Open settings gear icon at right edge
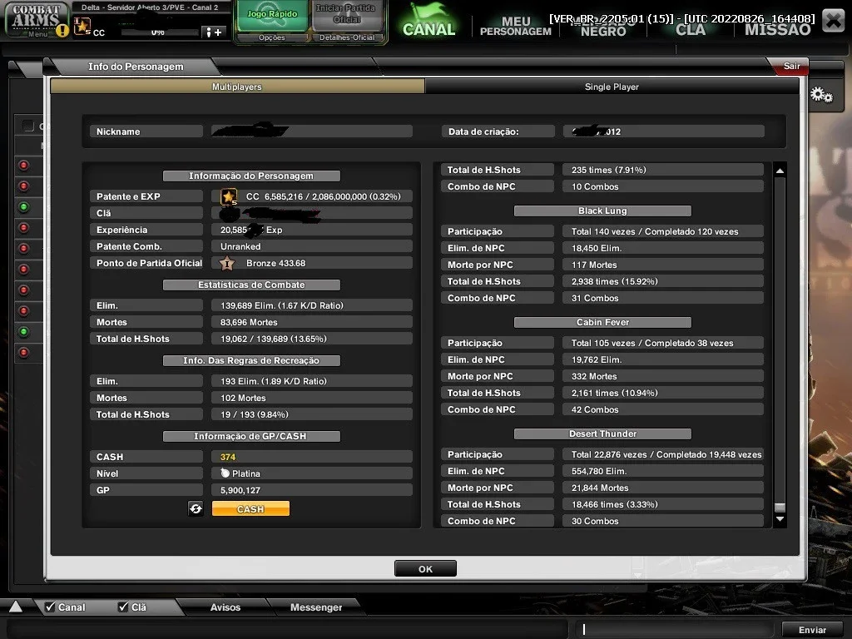Viewport: 852px width, 639px height. pos(821,95)
